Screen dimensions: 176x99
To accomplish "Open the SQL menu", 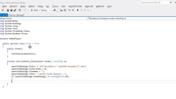I will click(48, 7).
